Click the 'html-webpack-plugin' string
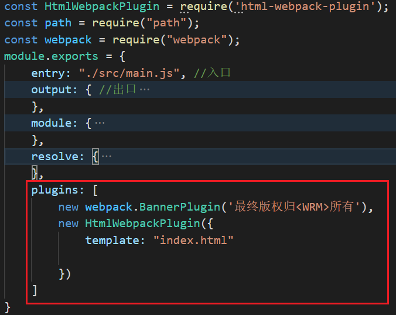 (x=305, y=6)
